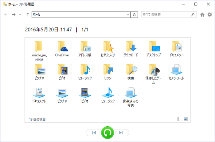
Task: Refresh the current location
Action: pyautogui.click(x=134, y=15)
